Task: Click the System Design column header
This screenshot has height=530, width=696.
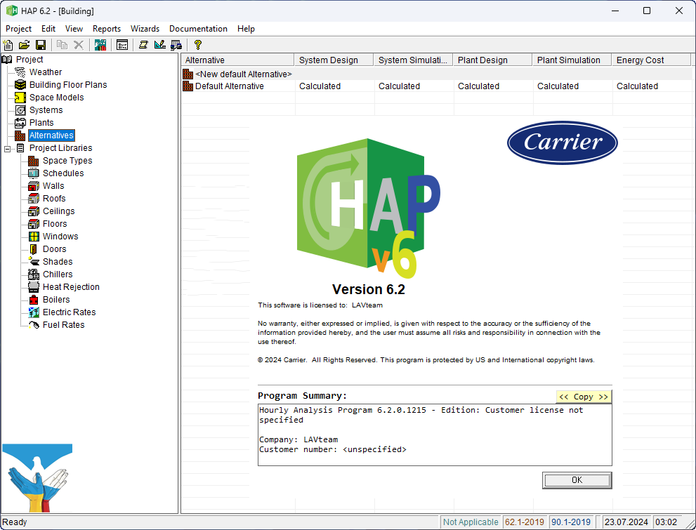Action: click(x=334, y=60)
